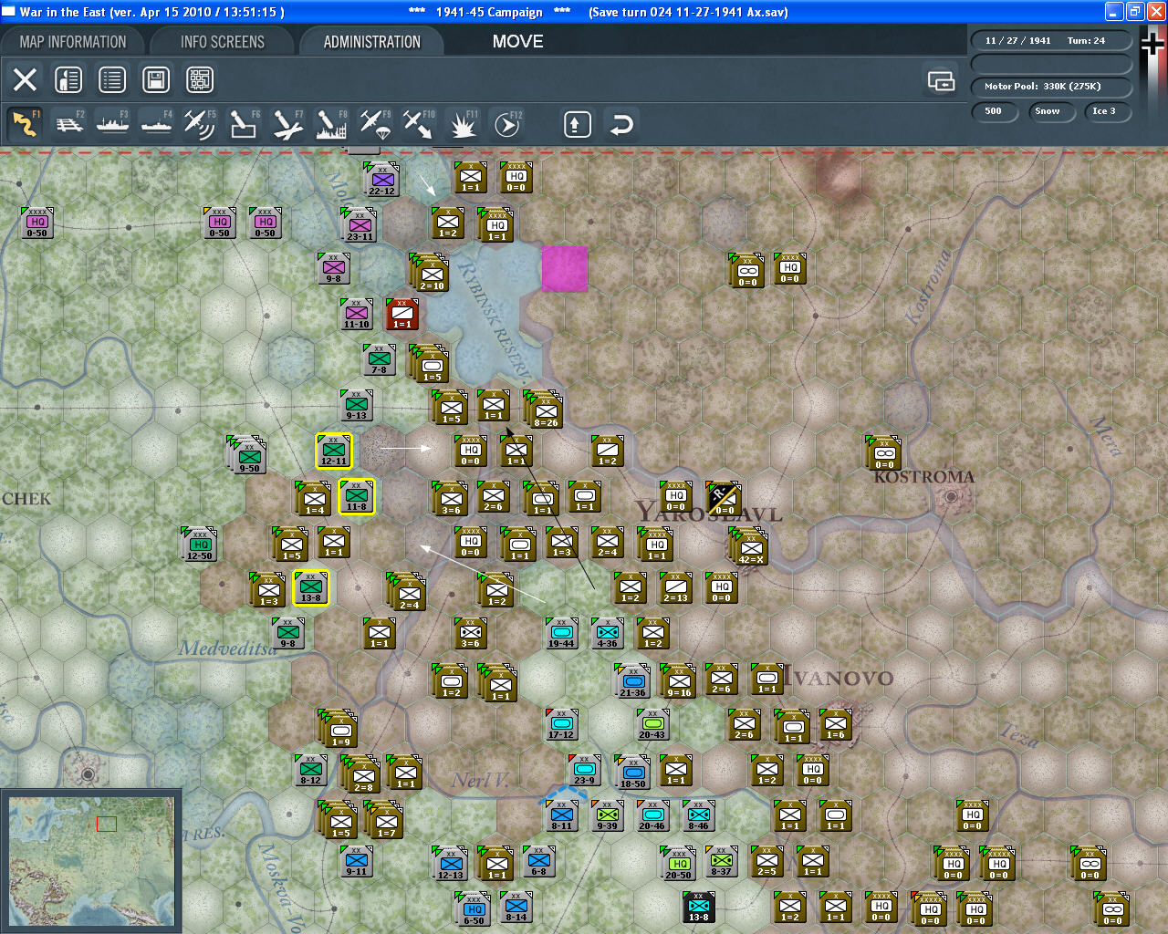This screenshot has height=934, width=1168.
Task: Switch to the MAP INFORMATION tab
Action: coord(73,42)
